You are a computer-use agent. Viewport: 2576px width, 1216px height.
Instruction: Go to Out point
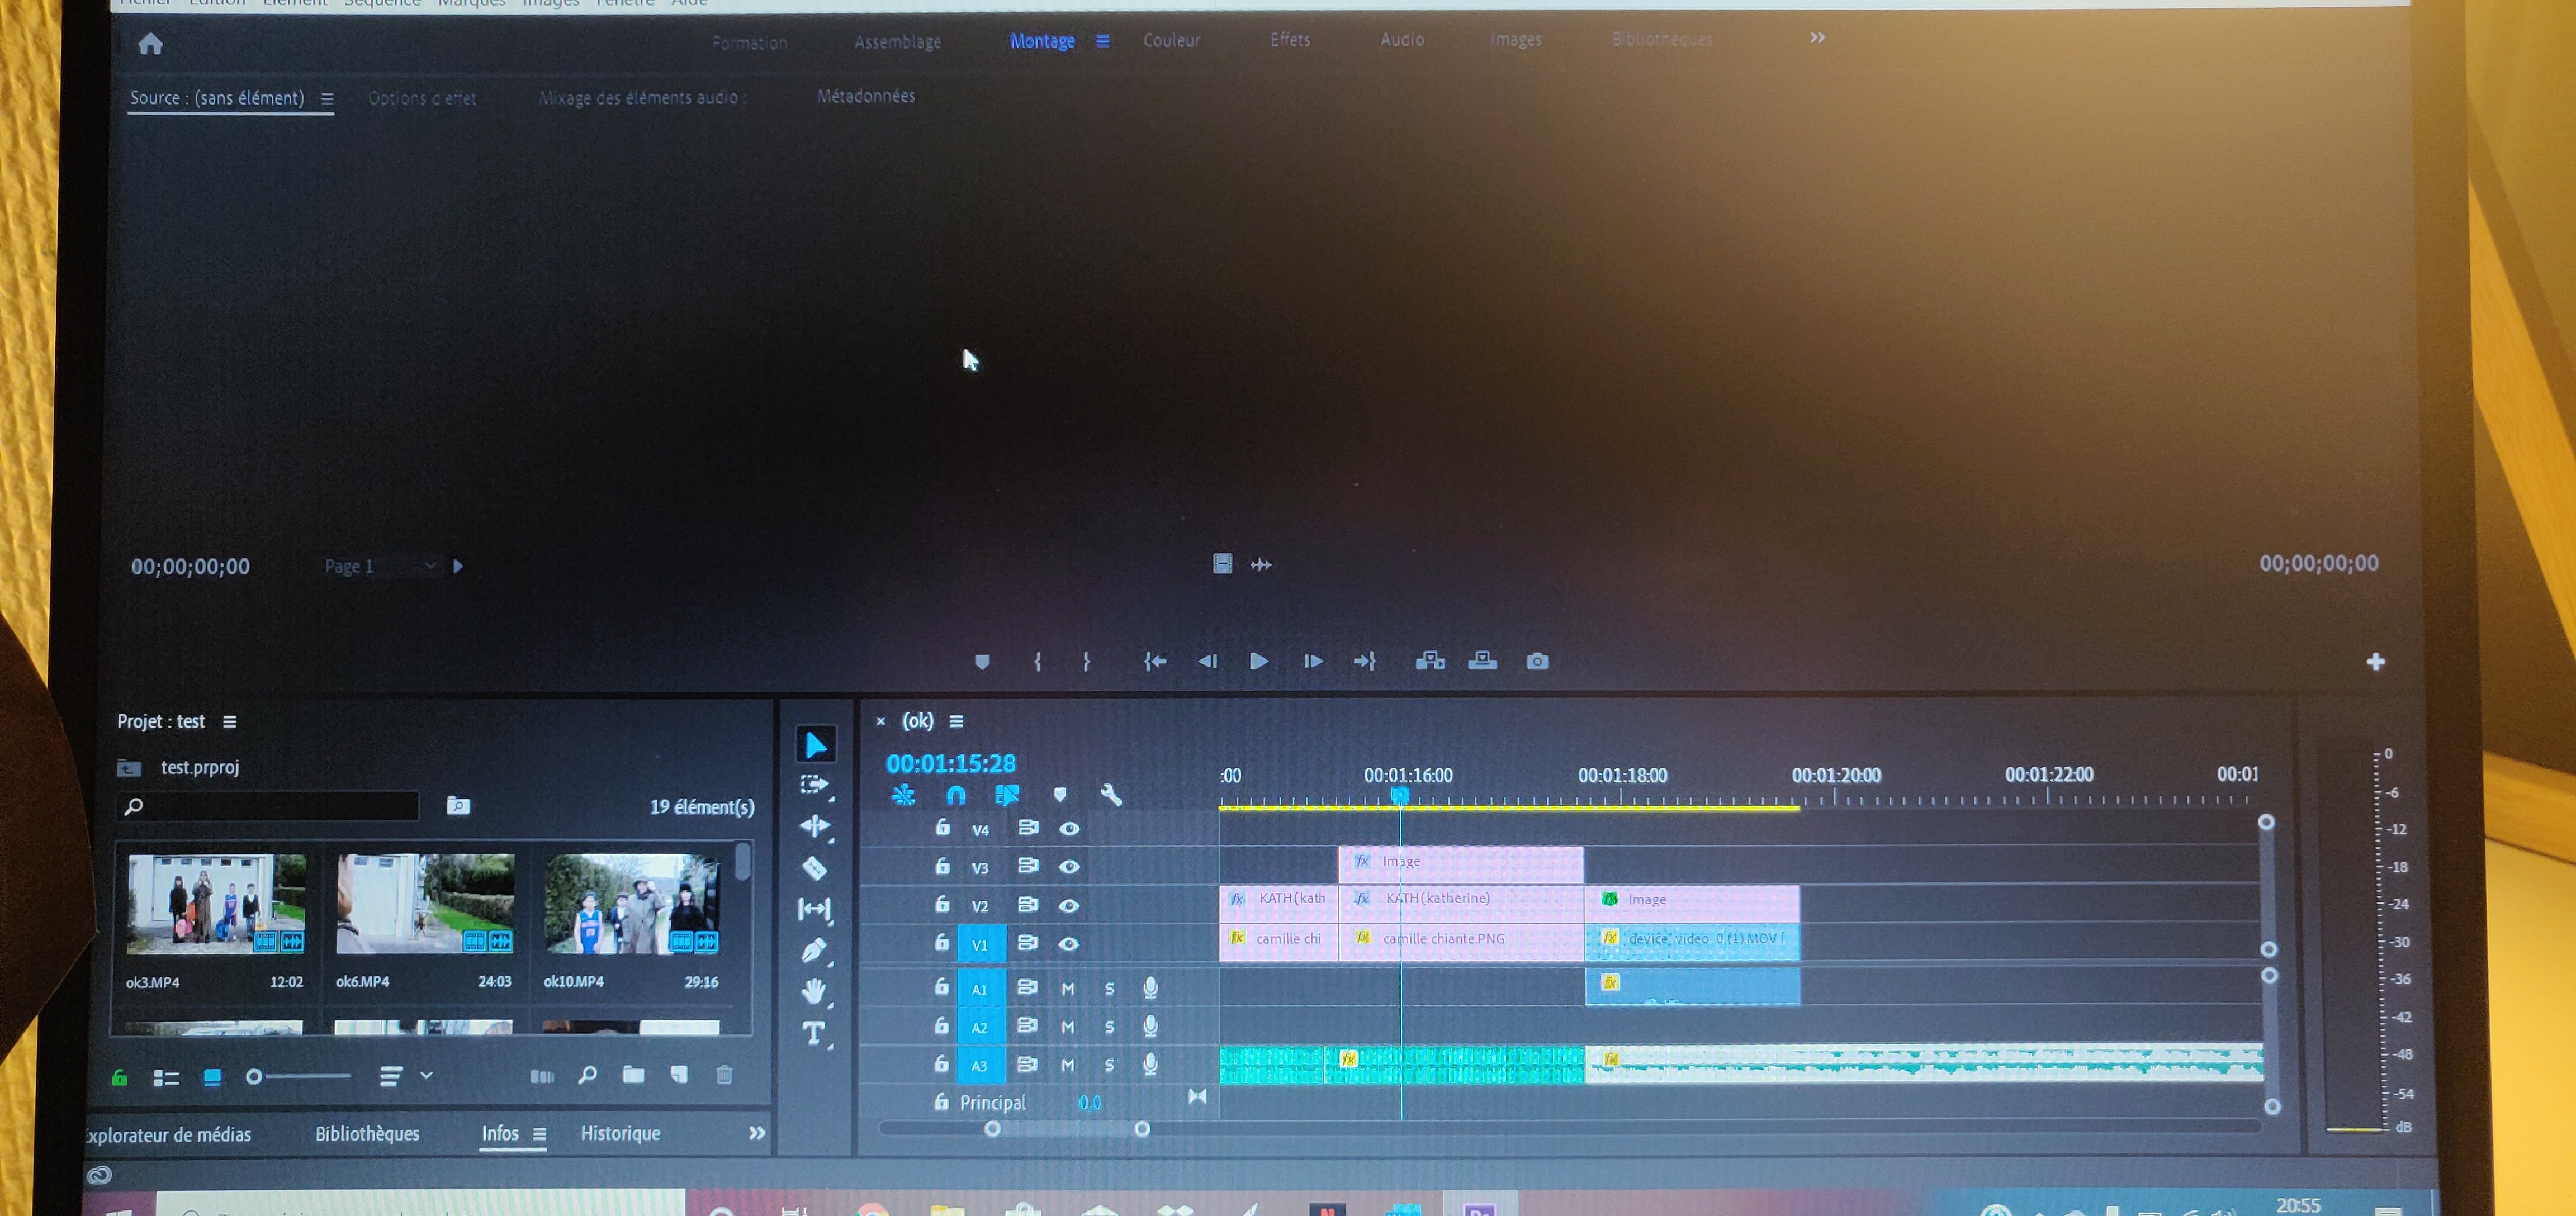pos(1365,661)
